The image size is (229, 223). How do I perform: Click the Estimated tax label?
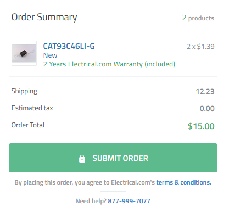[x=32, y=108]
